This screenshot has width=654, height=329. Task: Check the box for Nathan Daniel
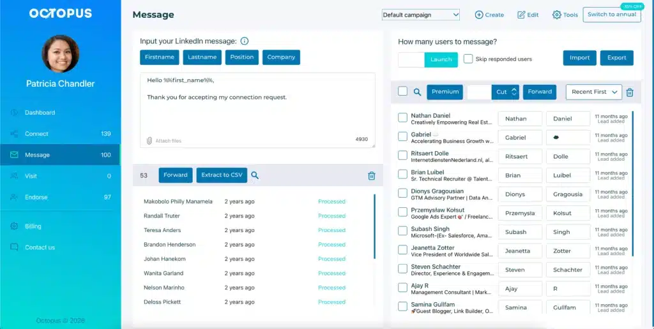click(402, 118)
